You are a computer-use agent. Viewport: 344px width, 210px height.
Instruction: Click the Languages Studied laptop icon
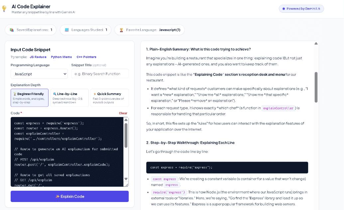point(67,30)
